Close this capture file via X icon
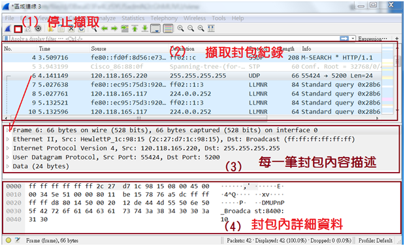 [x=71, y=29]
